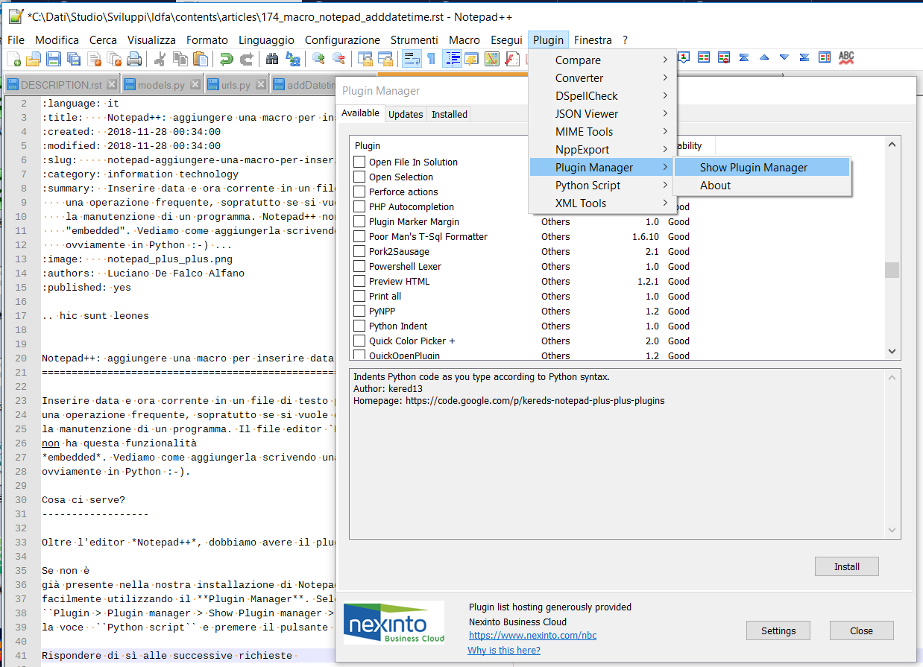Screen dimensions: 923x667
Task: Click the Undo arrow icon
Action: click(x=226, y=59)
